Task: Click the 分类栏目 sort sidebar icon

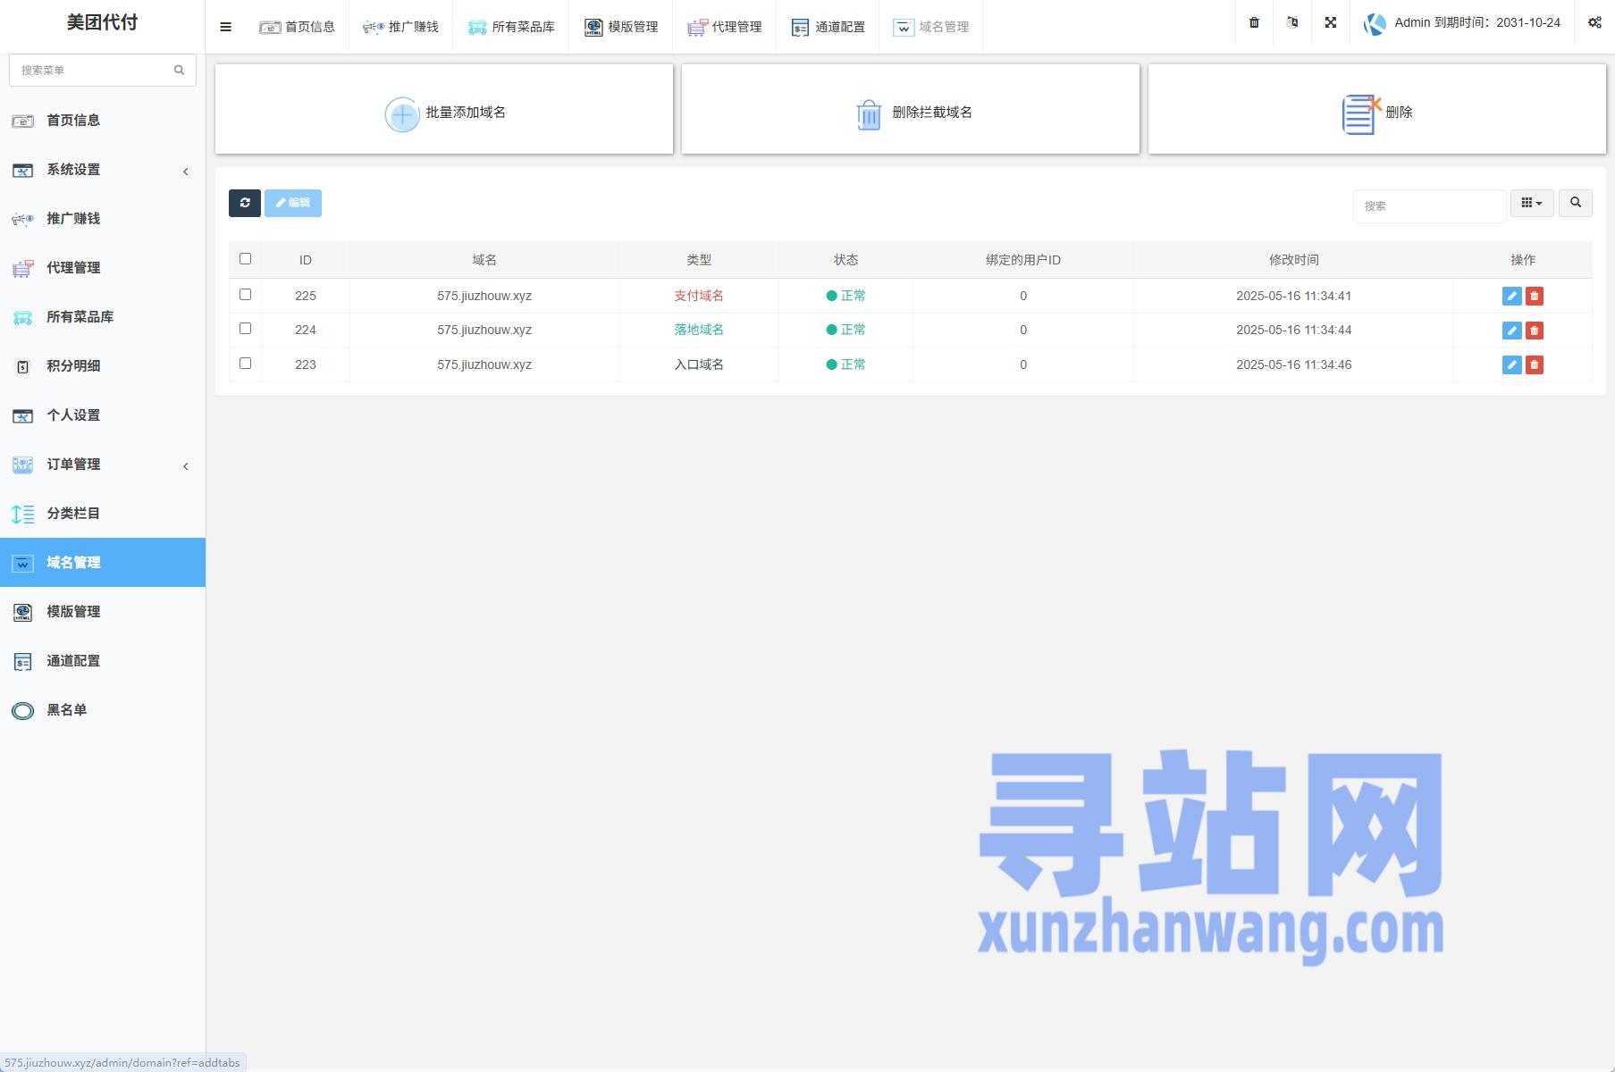Action: 22,514
